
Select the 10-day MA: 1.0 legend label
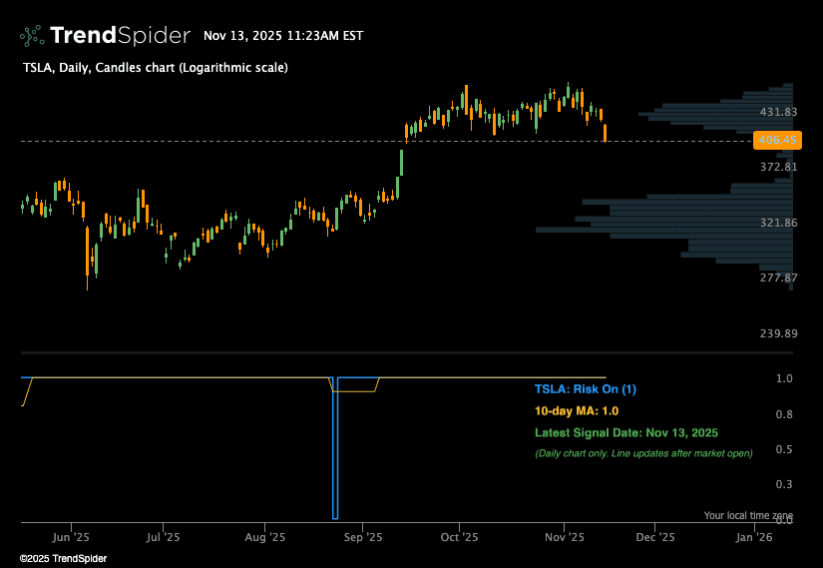(577, 410)
